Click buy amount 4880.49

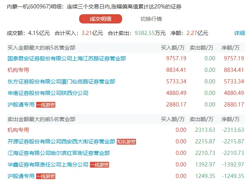176,93
